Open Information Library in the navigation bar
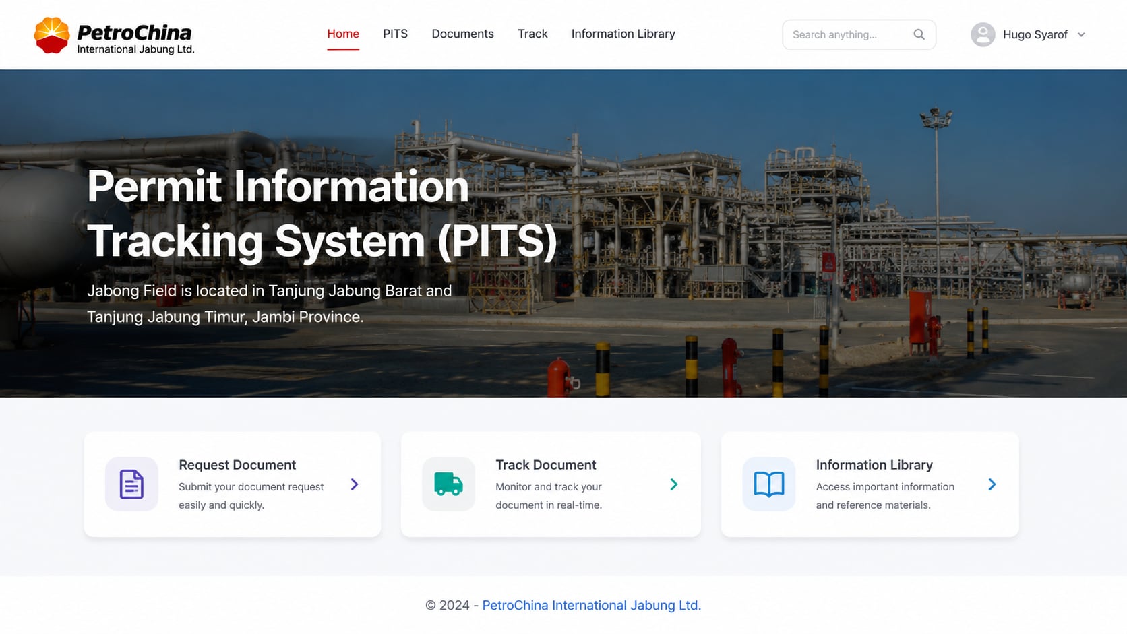 click(623, 34)
